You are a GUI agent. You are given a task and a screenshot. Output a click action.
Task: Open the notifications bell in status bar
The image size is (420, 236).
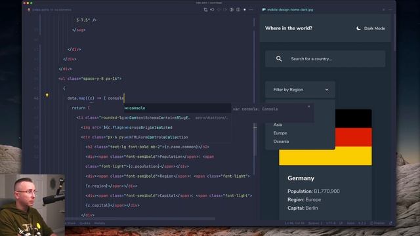(391, 223)
